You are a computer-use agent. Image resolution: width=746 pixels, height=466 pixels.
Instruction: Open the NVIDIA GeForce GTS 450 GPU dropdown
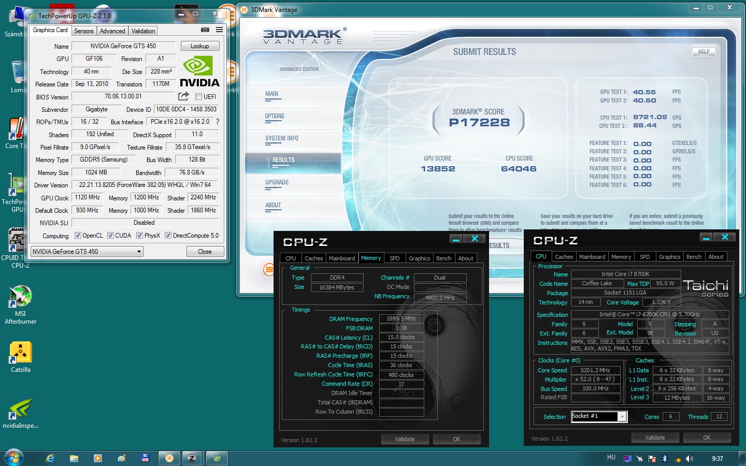click(x=87, y=252)
